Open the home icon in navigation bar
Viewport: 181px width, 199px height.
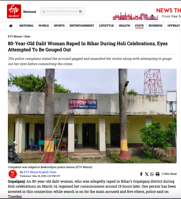tap(11, 26)
